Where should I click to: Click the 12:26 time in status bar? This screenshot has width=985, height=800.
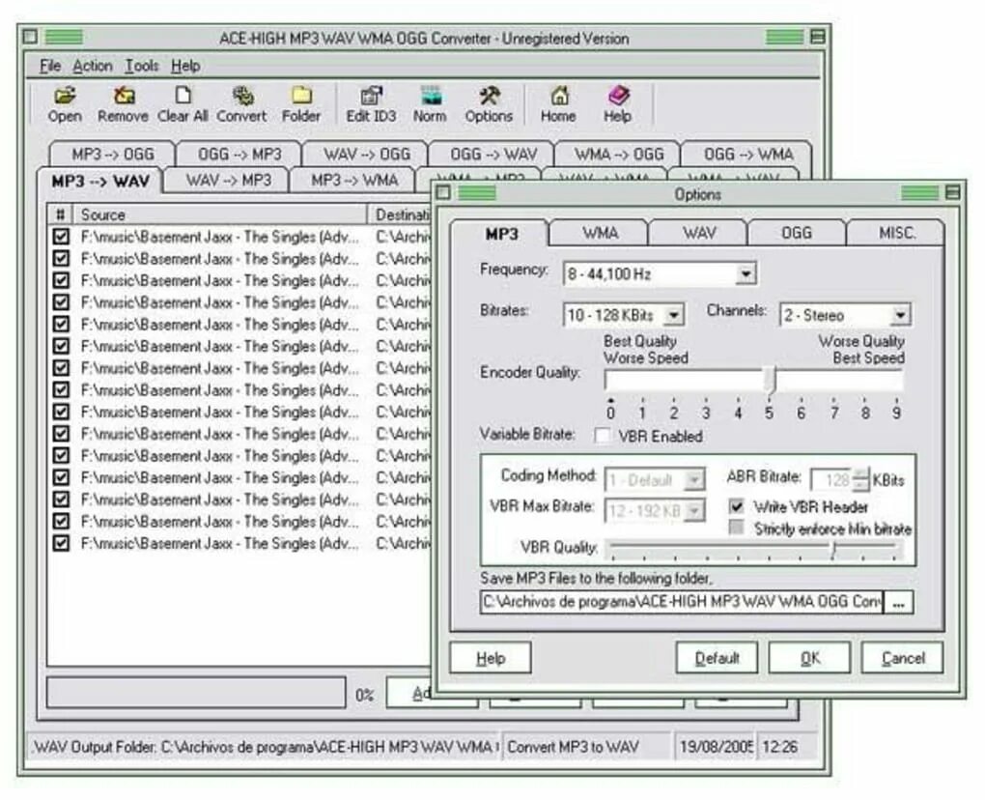(x=779, y=747)
